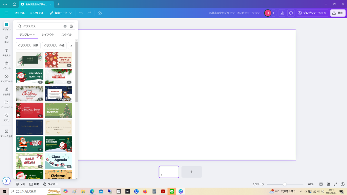This screenshot has width=347, height=195.
Task: Switch to the レイアウト tab
Action: (48, 35)
